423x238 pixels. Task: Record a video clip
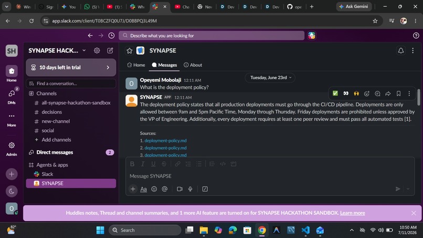(179, 189)
